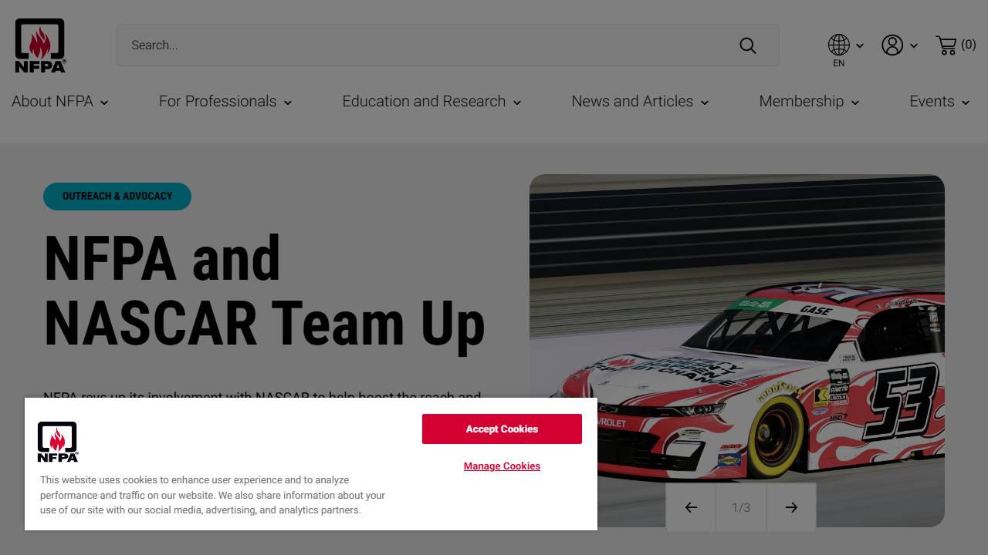The image size is (988, 555).
Task: Expand the Education and Research menu
Action: point(431,102)
